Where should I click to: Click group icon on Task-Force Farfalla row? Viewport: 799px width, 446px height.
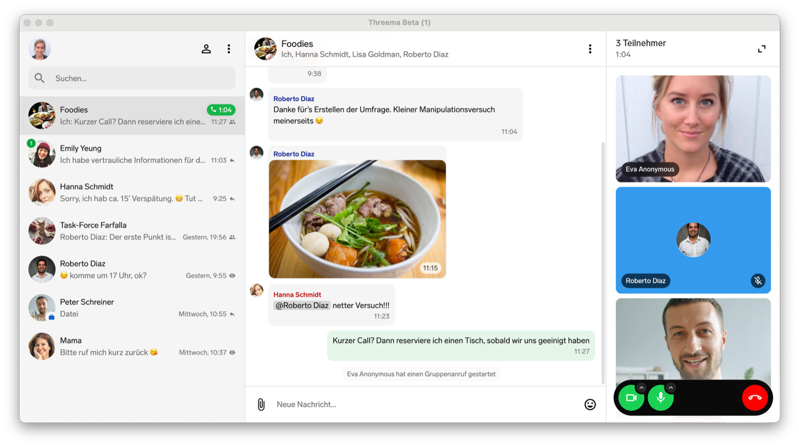pos(232,237)
